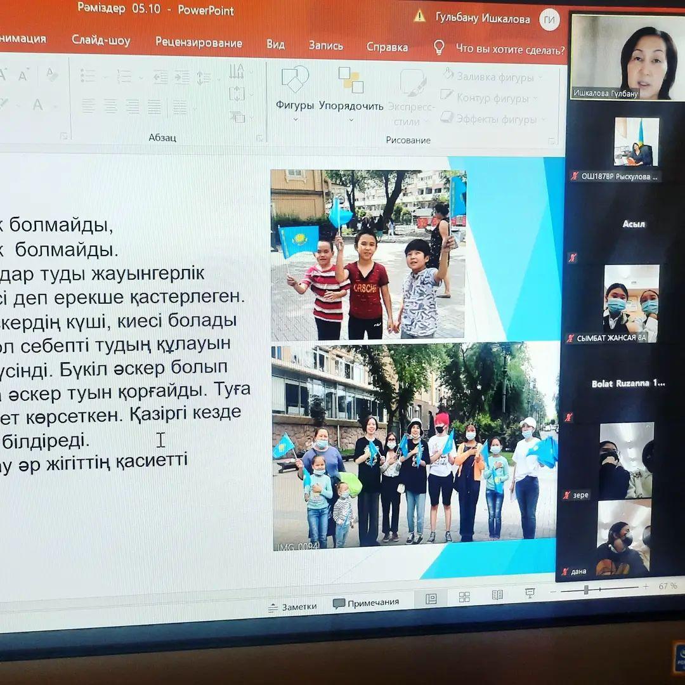
Task: Toggle the Примечания comments pane
Action: point(366,603)
